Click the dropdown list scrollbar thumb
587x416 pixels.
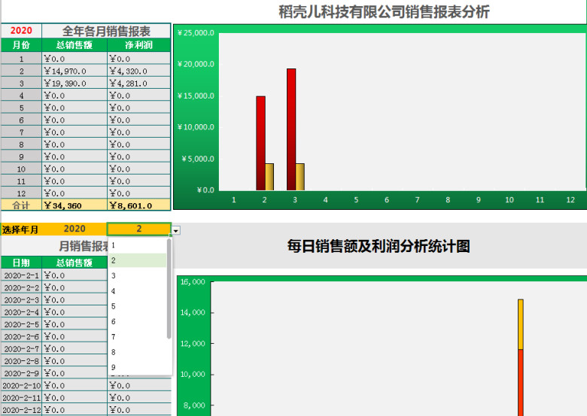coord(169,289)
